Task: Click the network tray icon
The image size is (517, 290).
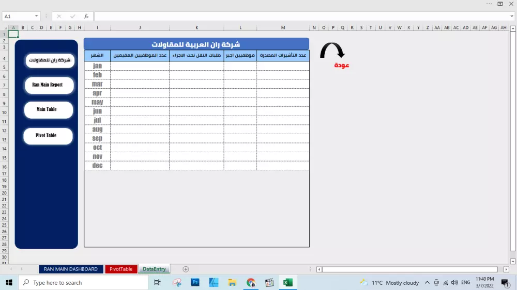Action: (446, 283)
